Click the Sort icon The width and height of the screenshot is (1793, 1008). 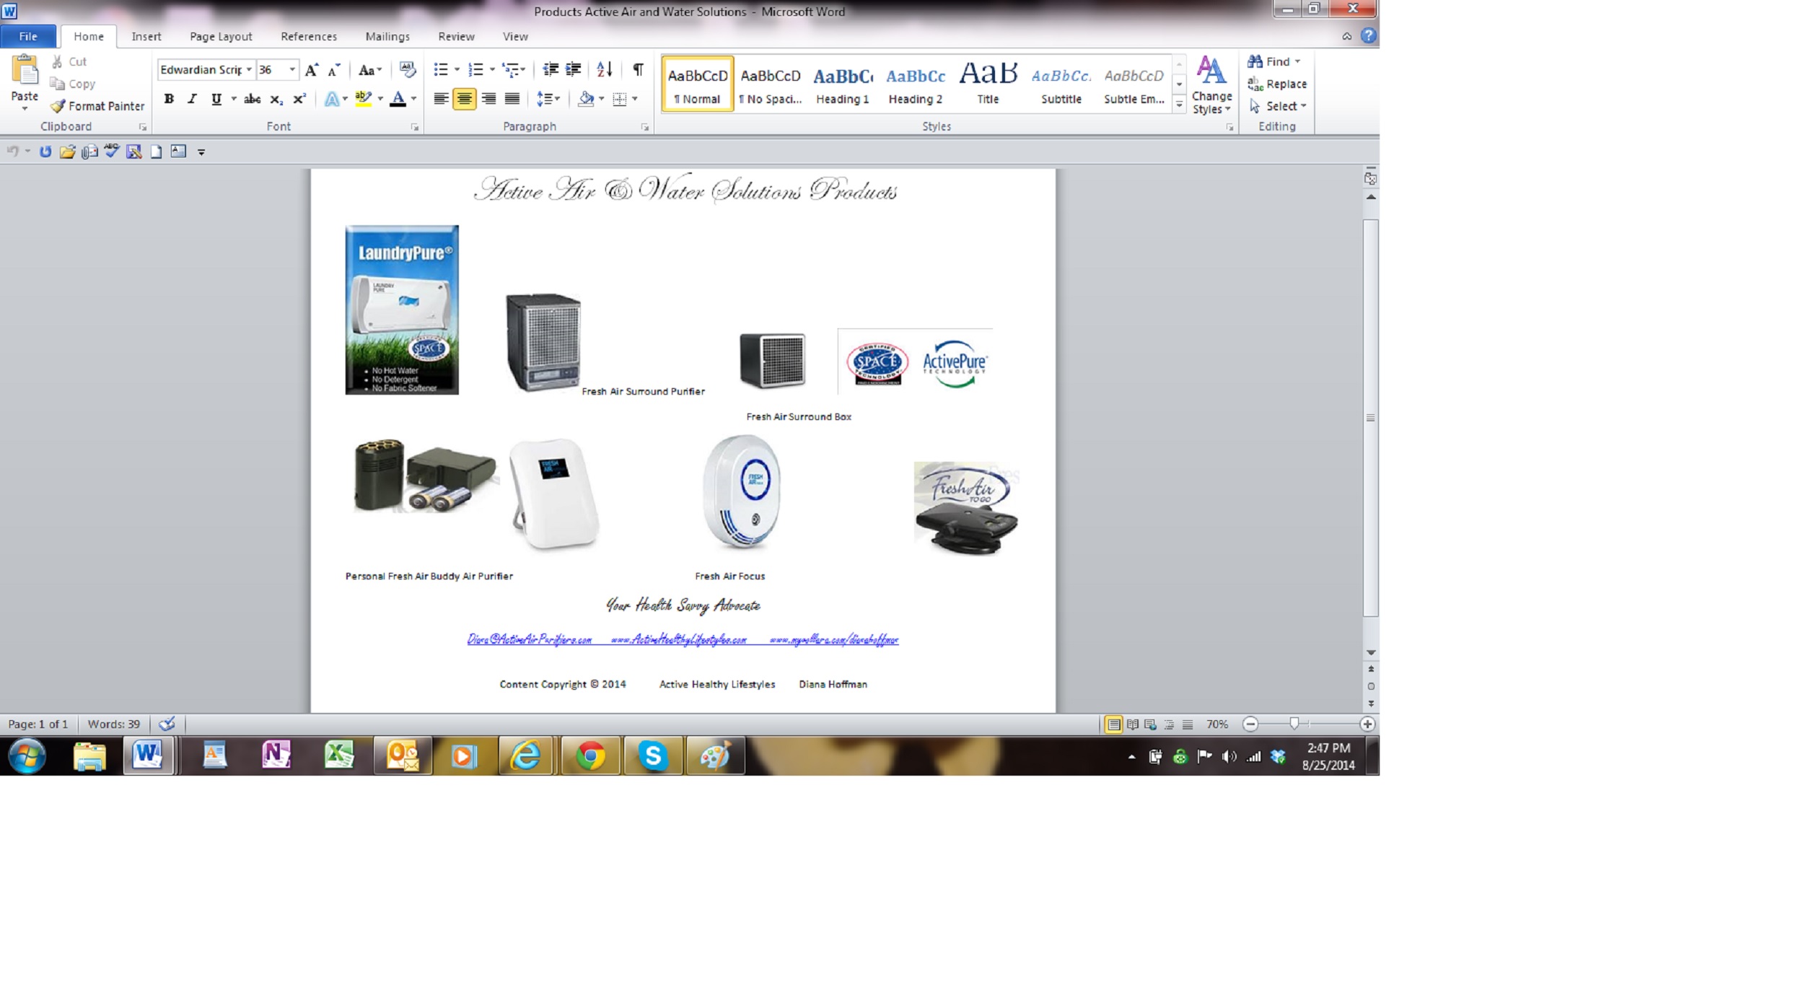(x=605, y=70)
